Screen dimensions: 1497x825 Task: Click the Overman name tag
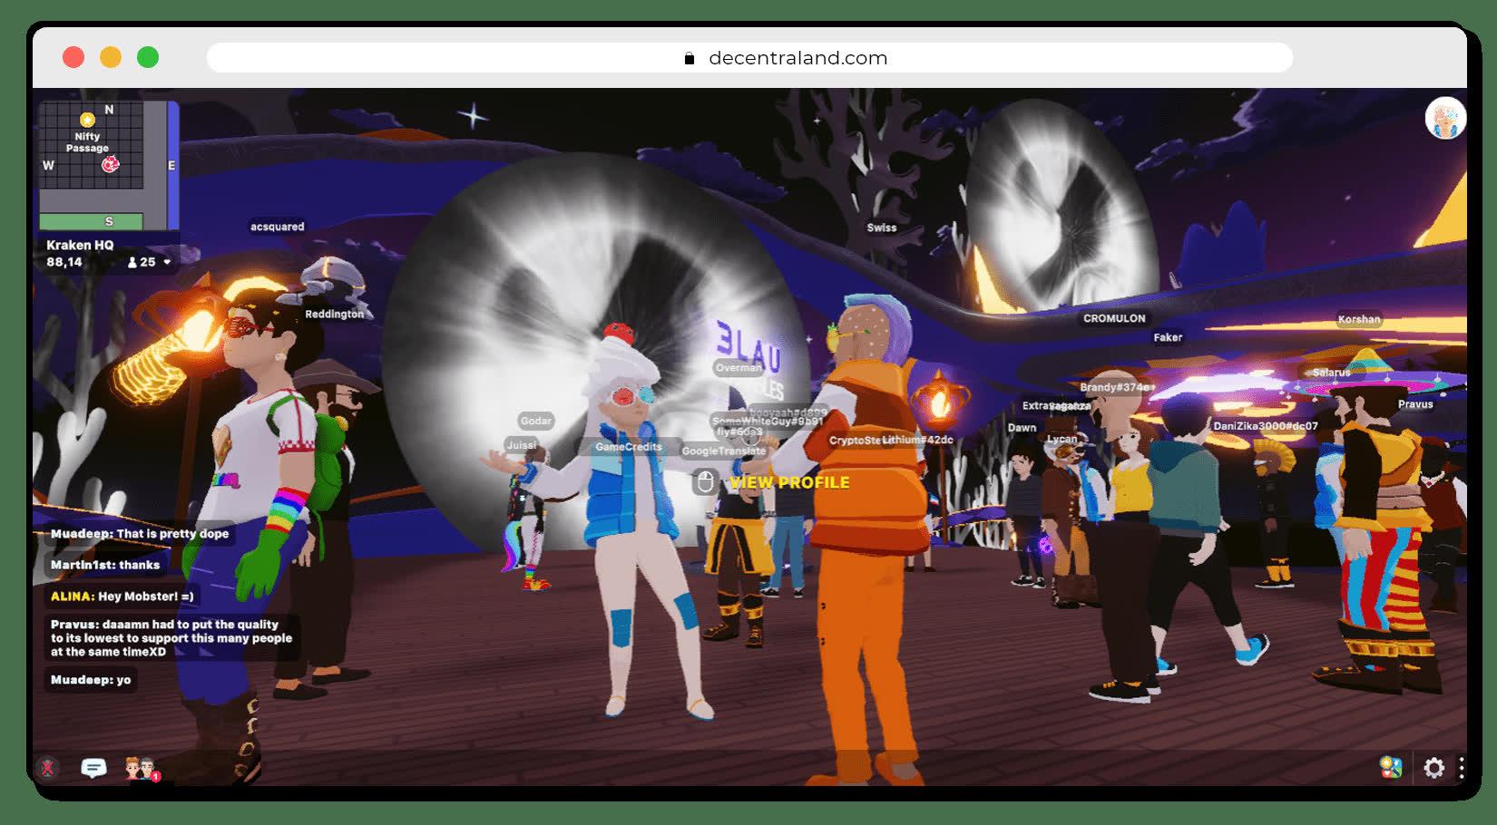click(x=739, y=368)
